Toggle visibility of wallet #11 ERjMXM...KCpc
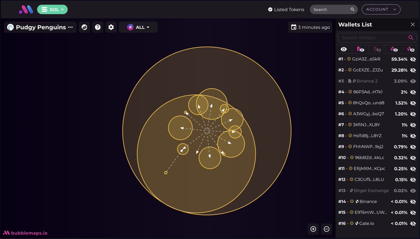 click(413, 169)
